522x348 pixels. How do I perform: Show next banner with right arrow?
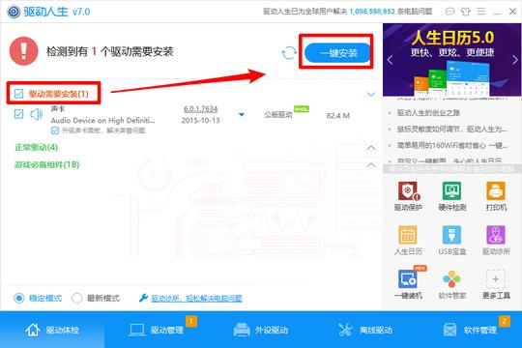[514, 60]
